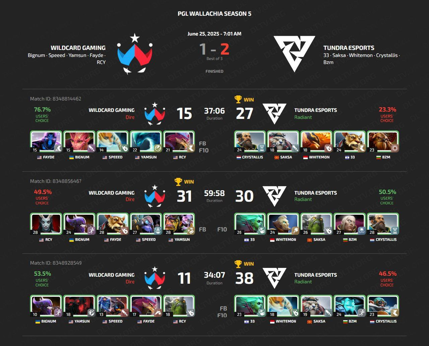Click the large Wildcard Gaming logo in header

pos(135,54)
